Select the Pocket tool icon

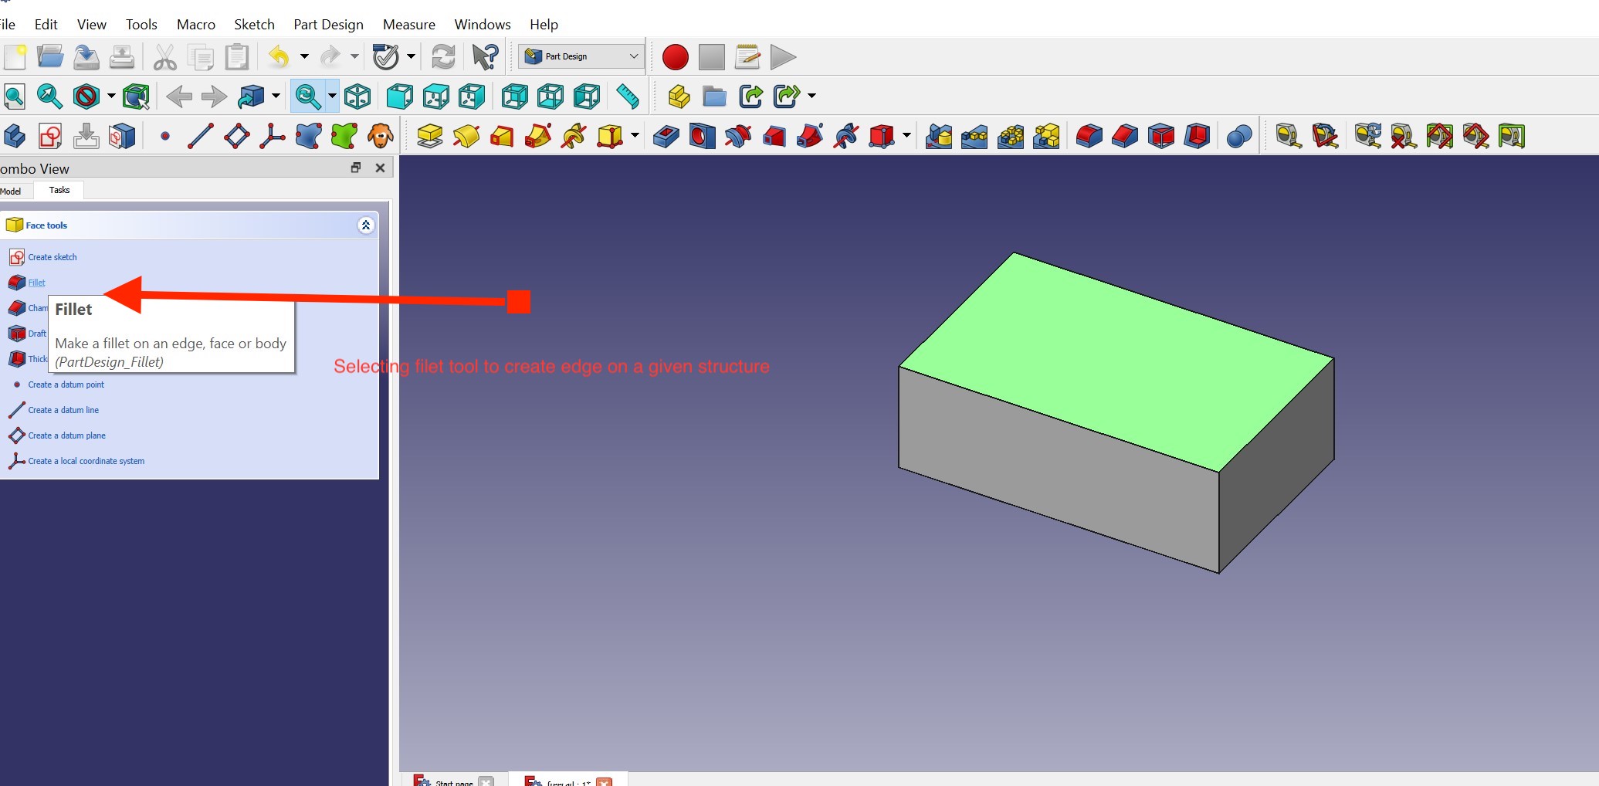[x=666, y=137]
